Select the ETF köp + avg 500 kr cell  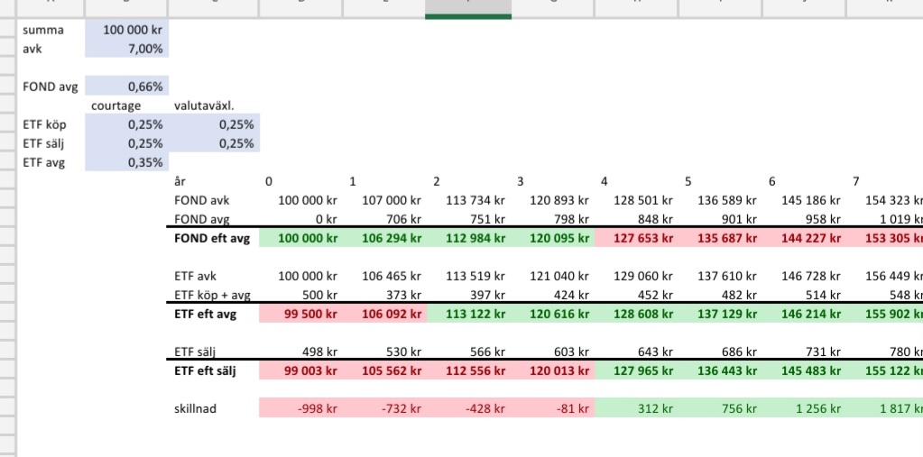(300, 295)
